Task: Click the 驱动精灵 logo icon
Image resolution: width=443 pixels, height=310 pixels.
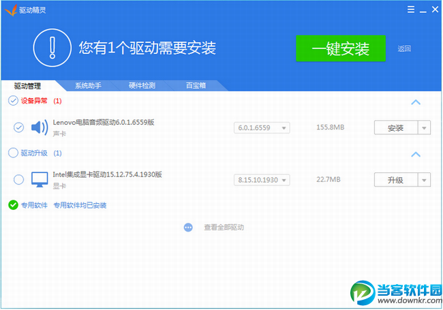Action: point(11,10)
